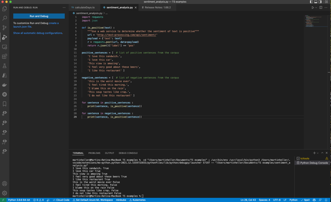Select the Azure icon in the sidebar
The image size is (331, 202).
pos(4,75)
